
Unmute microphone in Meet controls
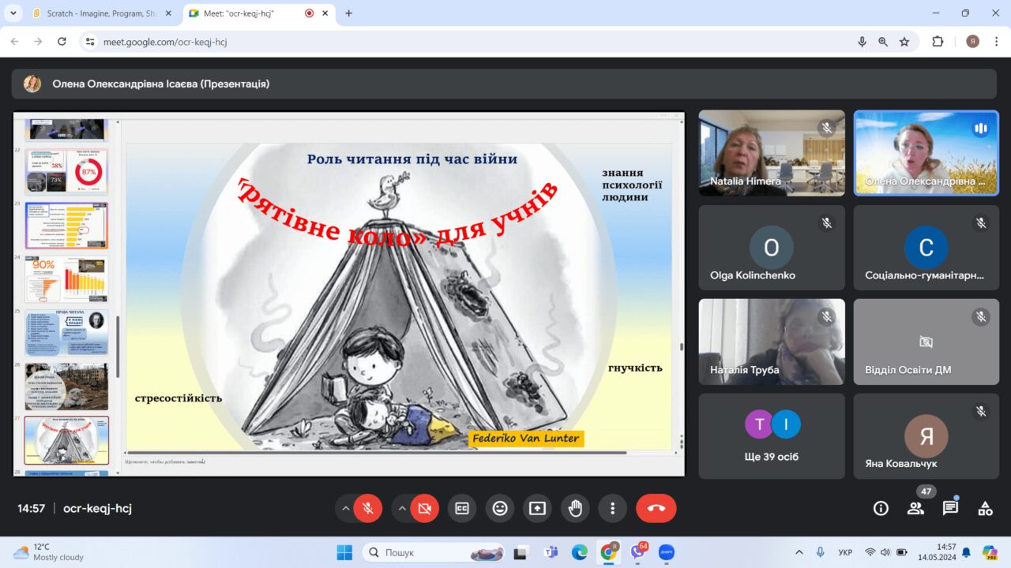point(368,509)
